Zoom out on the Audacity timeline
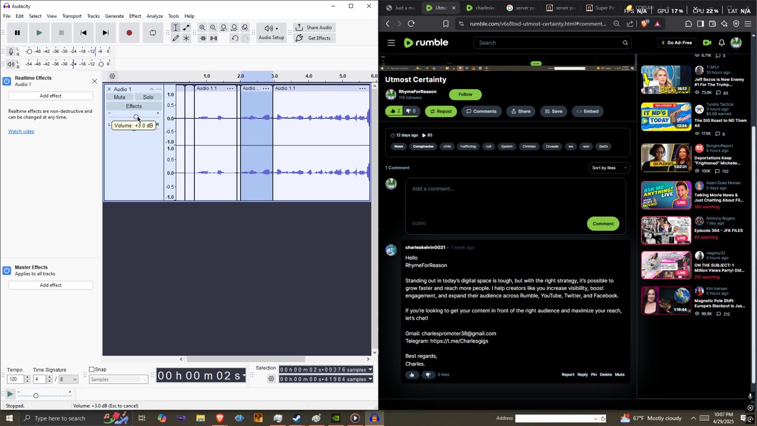 click(x=213, y=27)
